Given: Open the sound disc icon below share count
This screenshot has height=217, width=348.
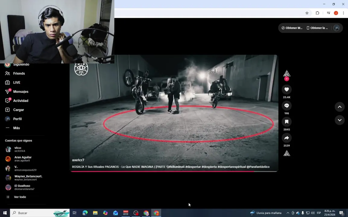Looking at the screenshot, I should pos(286,153).
